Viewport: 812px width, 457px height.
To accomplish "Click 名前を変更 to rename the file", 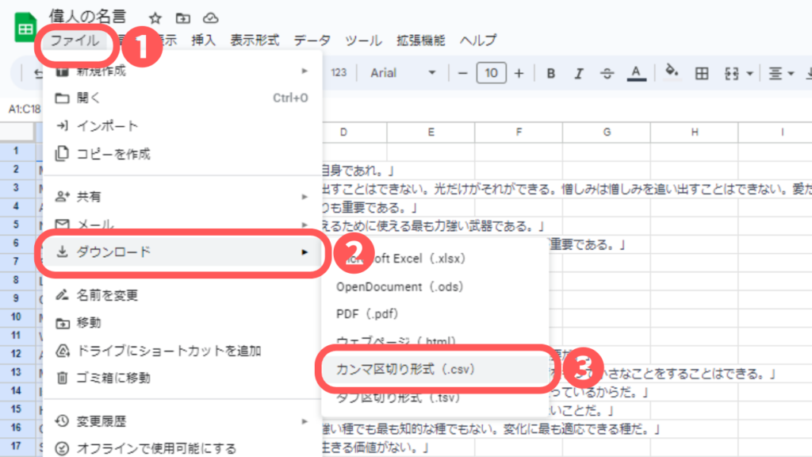I will pyautogui.click(x=107, y=295).
